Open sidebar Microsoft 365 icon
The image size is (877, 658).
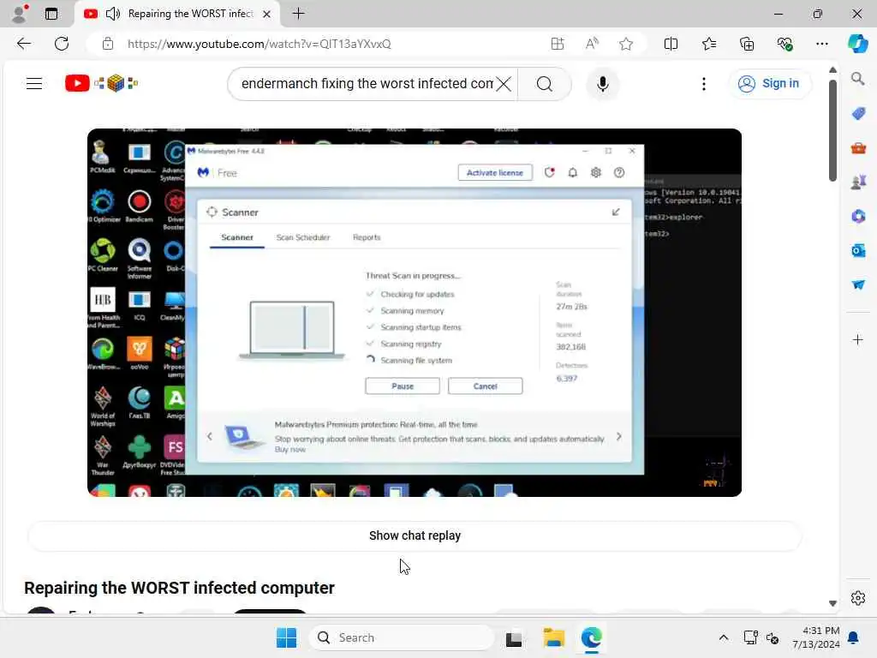858,216
